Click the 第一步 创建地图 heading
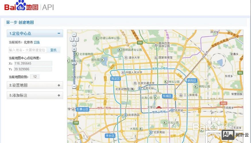 (20, 22)
